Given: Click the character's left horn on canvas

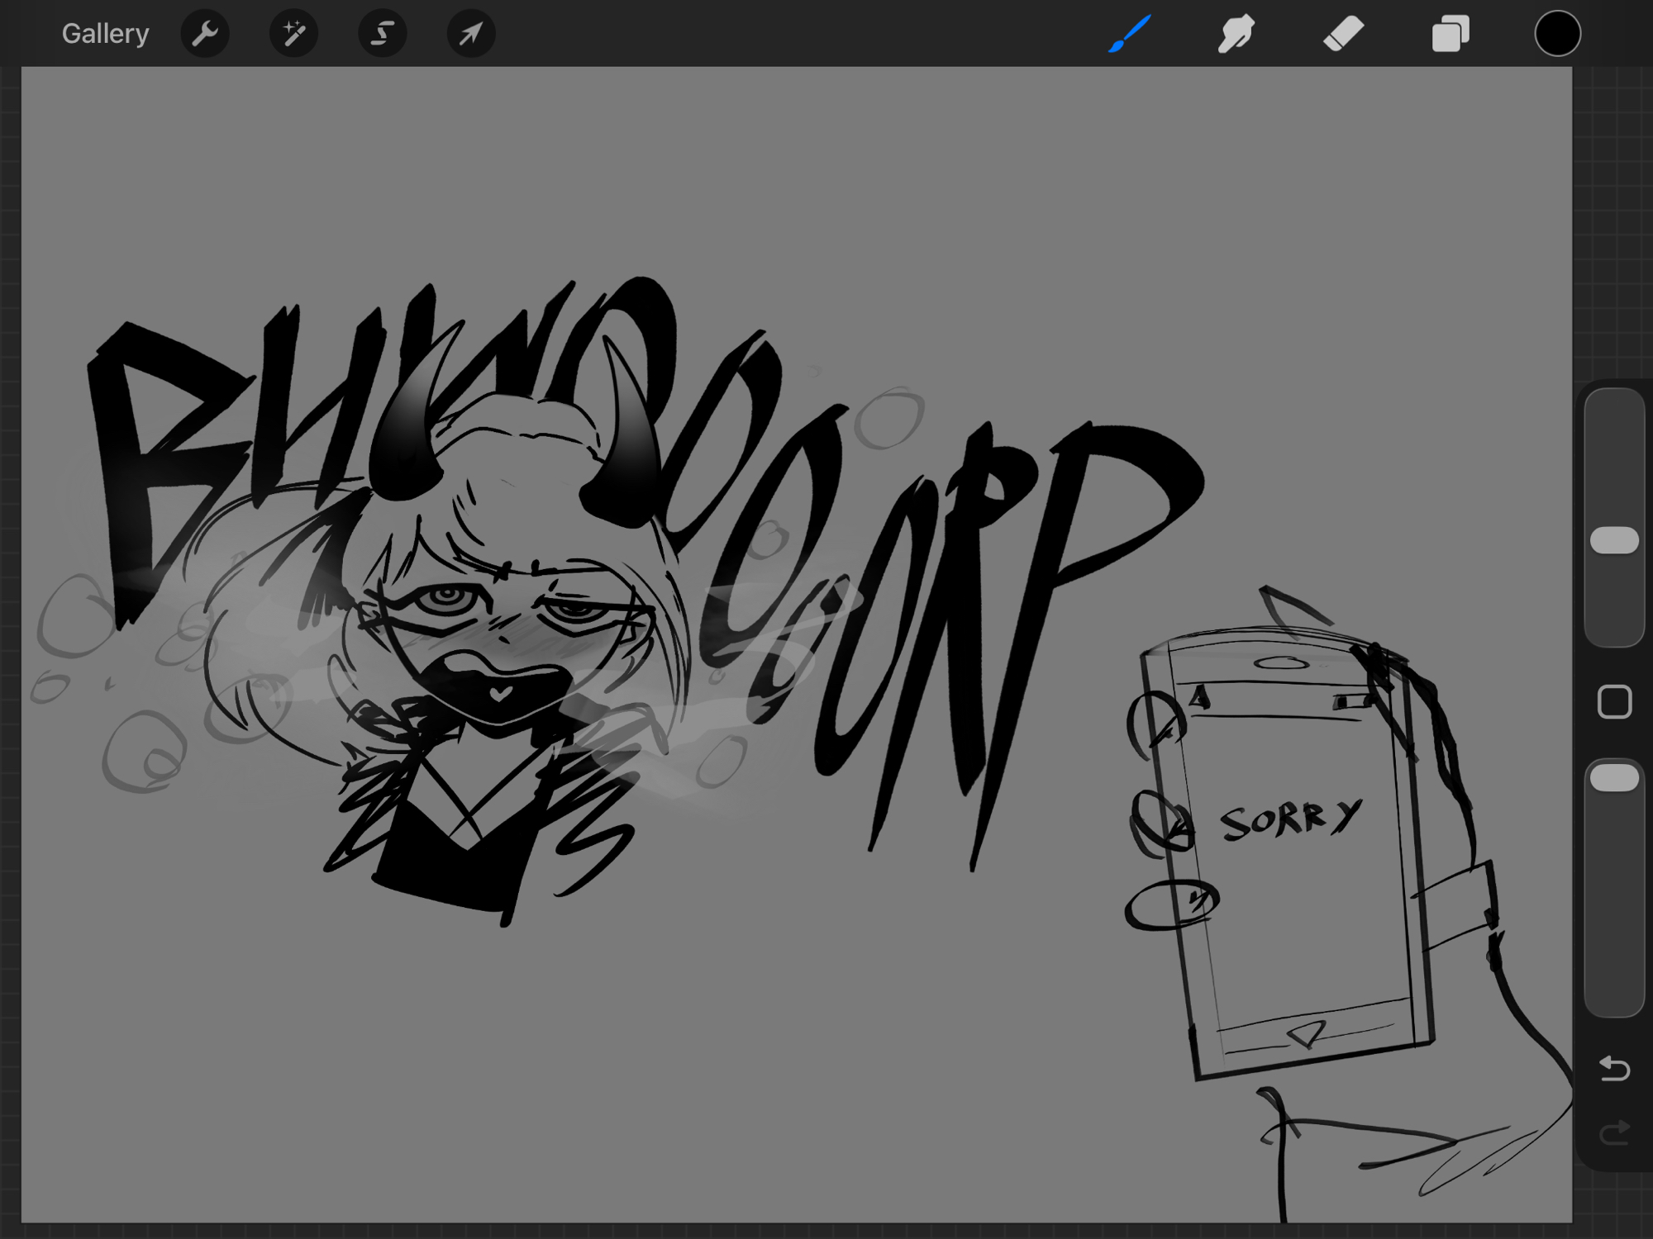Looking at the screenshot, I should (405, 446).
